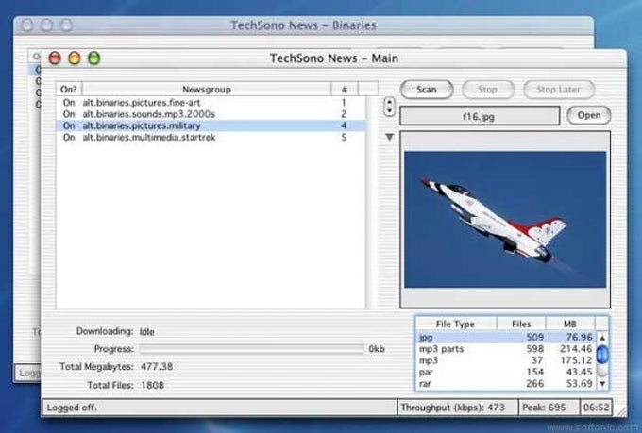Minimize Main window with yellow button
The image size is (642, 433).
click(75, 58)
